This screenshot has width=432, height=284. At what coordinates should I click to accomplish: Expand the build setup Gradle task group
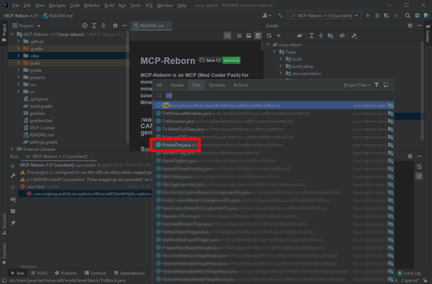[x=281, y=66]
